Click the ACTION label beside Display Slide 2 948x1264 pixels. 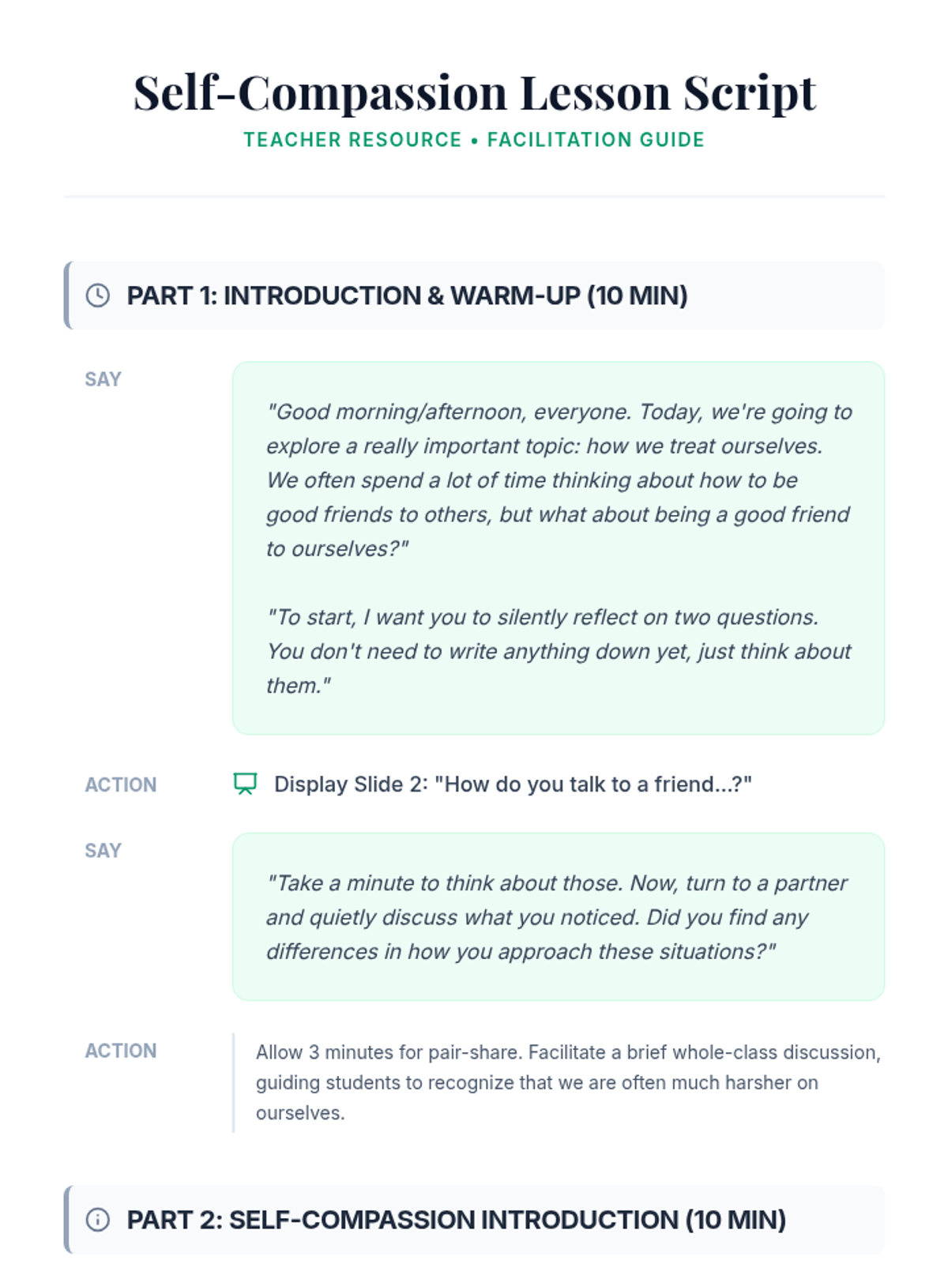(x=121, y=784)
